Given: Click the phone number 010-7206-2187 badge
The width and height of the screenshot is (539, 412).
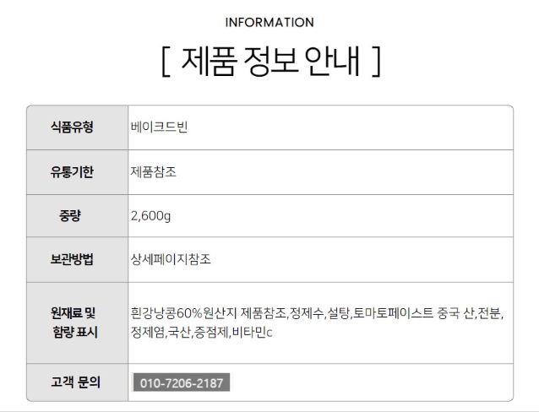Looking at the screenshot, I should (182, 382).
